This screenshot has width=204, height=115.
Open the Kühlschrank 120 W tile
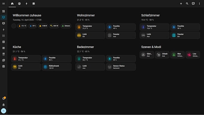(x=57, y=67)
